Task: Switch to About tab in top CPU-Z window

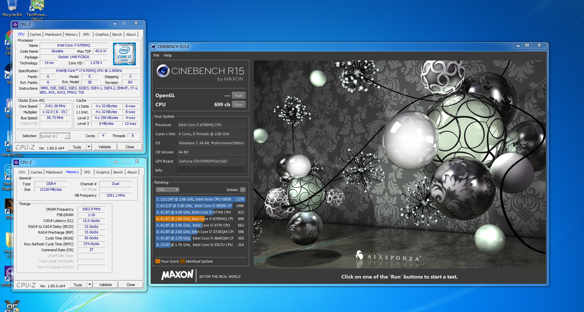Action: click(x=131, y=34)
